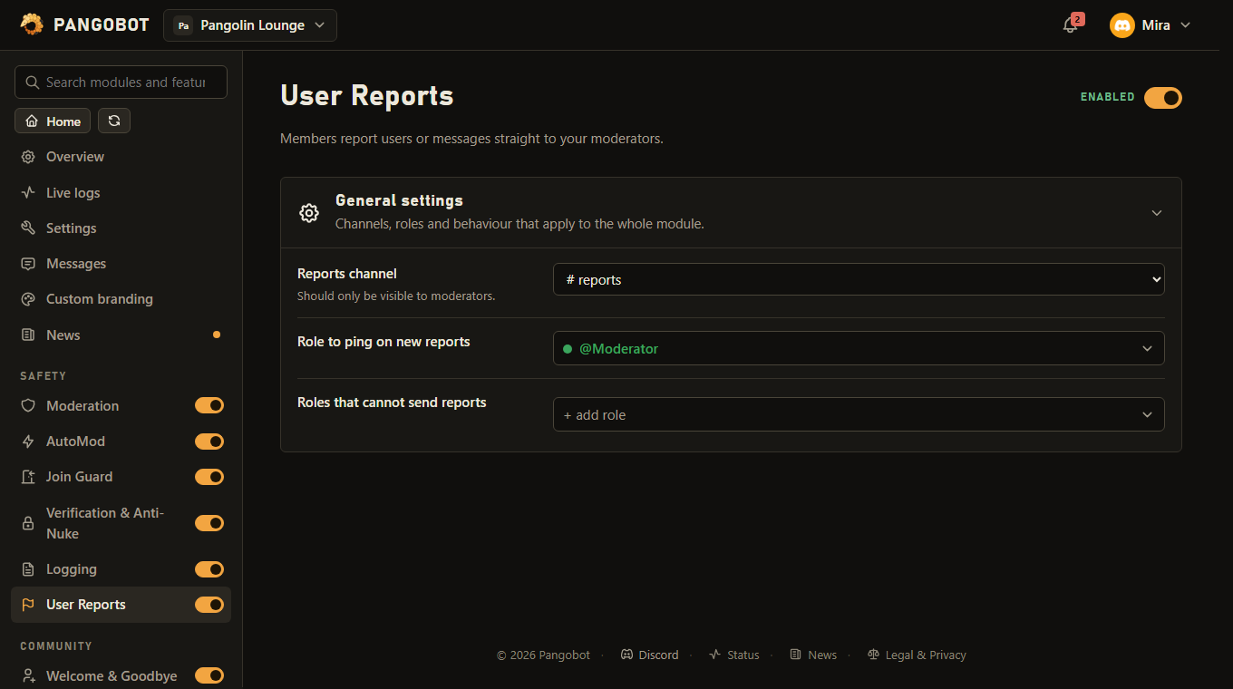
Task: Open the notifications bell icon
Action: coord(1071,25)
